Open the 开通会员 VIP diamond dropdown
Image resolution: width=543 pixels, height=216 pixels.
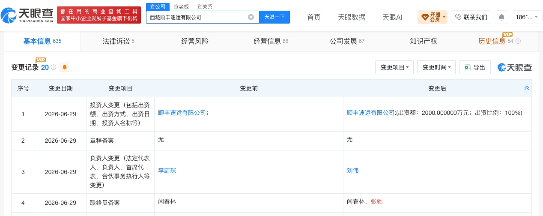(433, 17)
